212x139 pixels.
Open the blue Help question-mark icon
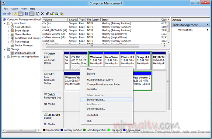pos(27,14)
